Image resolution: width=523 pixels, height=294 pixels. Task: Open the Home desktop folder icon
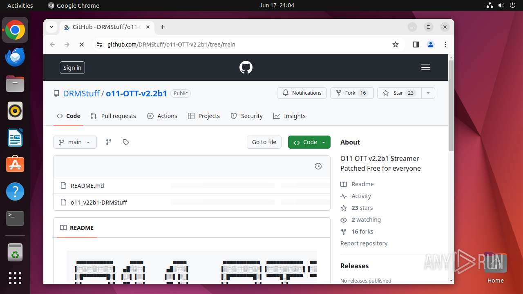click(495, 267)
